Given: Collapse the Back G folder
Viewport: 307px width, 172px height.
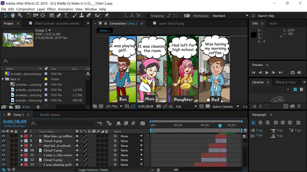Looking at the screenshot, I should 3,79.
